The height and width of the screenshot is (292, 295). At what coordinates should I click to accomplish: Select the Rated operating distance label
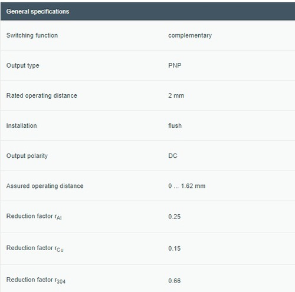[42, 95]
